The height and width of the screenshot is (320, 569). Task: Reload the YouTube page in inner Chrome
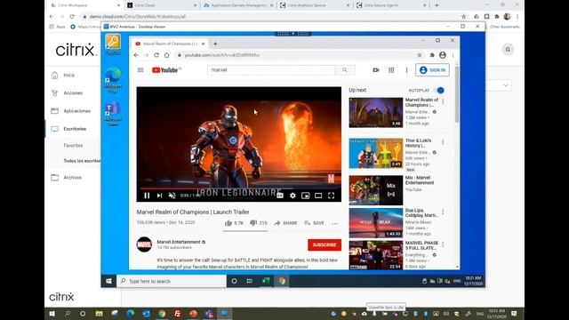click(156, 55)
